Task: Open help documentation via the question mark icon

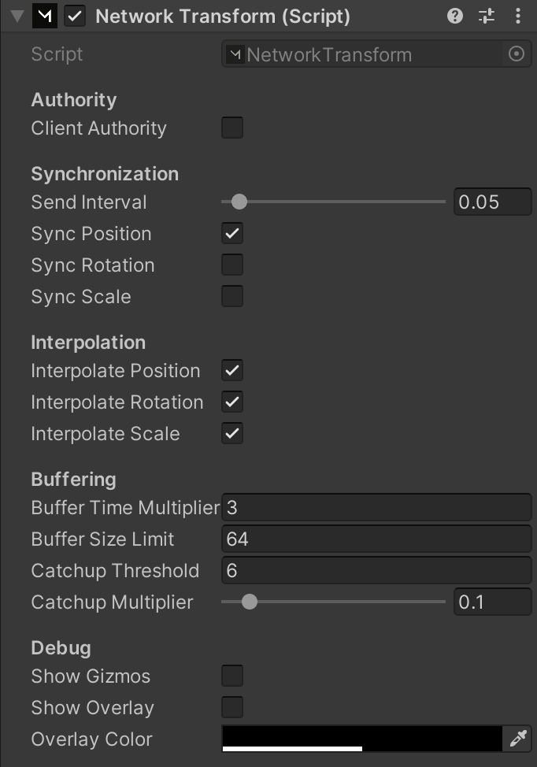Action: pyautogui.click(x=454, y=15)
